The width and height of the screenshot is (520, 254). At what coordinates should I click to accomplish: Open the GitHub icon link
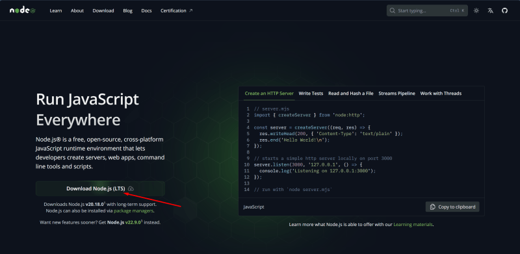504,10
